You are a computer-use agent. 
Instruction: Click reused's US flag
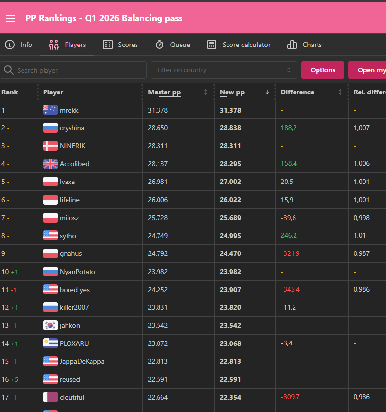click(x=50, y=379)
